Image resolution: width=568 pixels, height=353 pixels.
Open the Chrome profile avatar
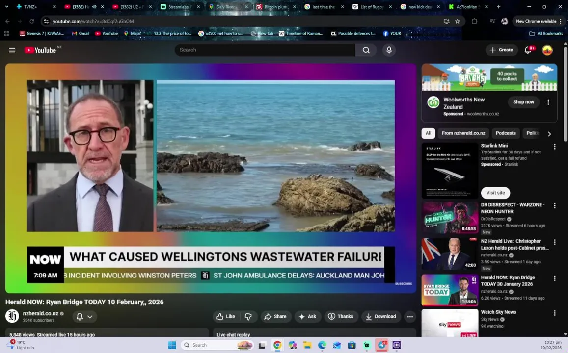pyautogui.click(x=504, y=21)
